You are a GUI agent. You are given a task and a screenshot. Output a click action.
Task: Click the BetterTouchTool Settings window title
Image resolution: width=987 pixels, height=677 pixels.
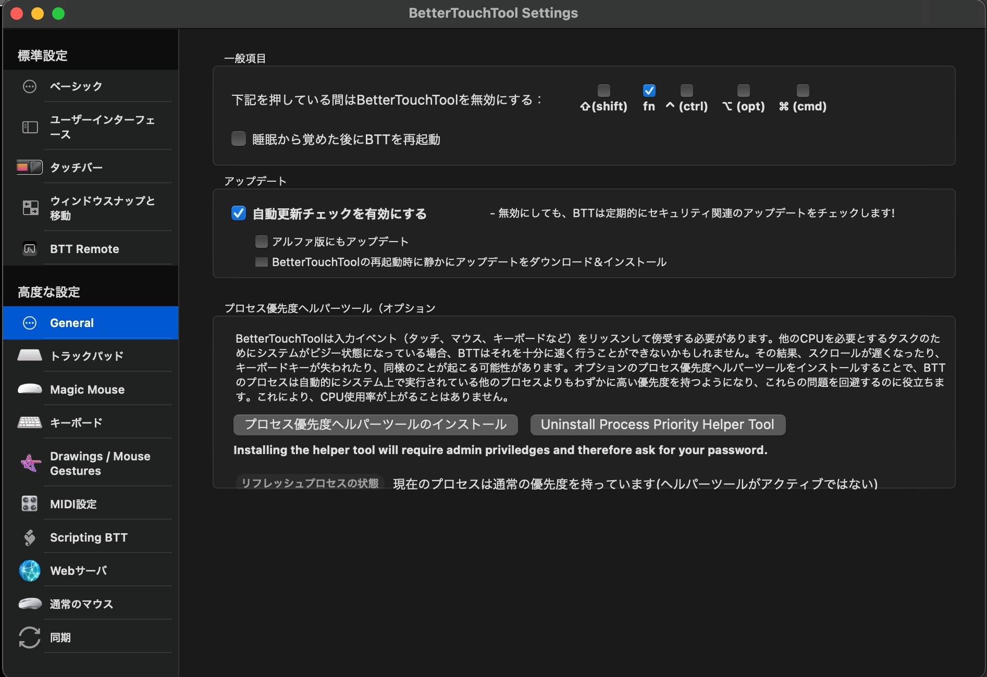point(493,13)
